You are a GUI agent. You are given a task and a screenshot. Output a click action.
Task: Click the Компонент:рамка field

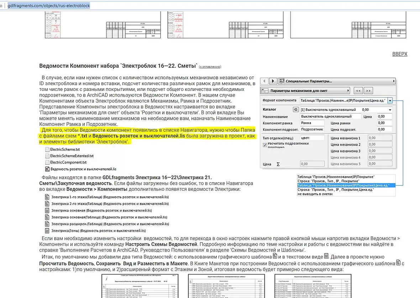pos(312,123)
